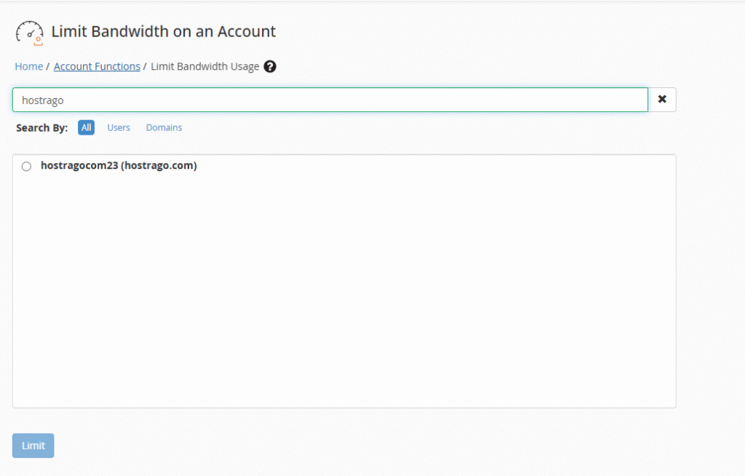Click the hostrago search input field
Screen dimensions: 745x476
coord(330,100)
